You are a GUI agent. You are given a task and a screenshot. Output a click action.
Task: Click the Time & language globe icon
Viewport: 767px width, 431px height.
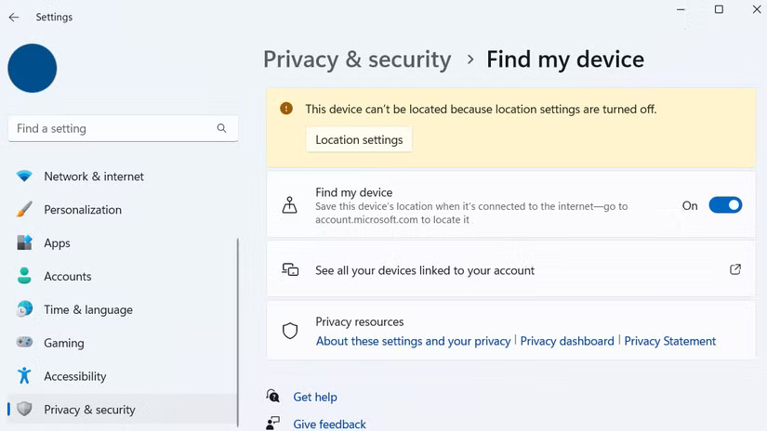click(x=24, y=310)
